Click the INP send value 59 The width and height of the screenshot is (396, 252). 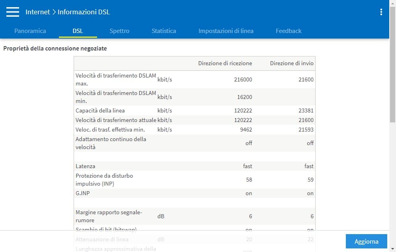(310, 180)
